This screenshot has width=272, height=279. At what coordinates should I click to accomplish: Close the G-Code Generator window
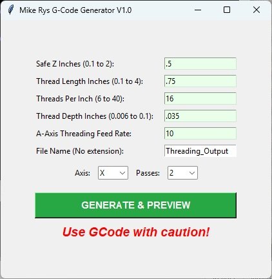click(x=257, y=10)
